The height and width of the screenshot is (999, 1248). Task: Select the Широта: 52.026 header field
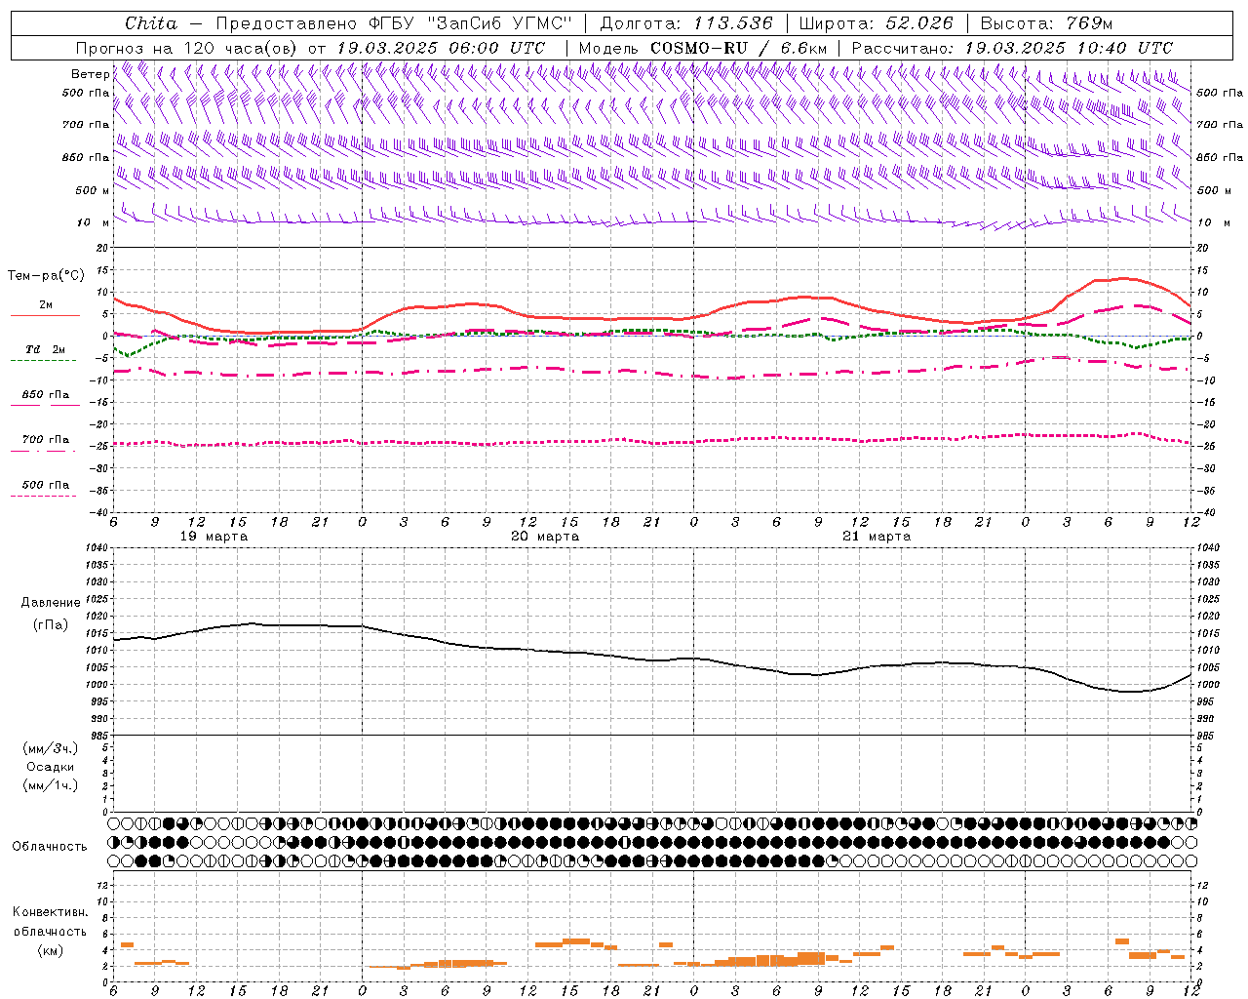(x=876, y=23)
